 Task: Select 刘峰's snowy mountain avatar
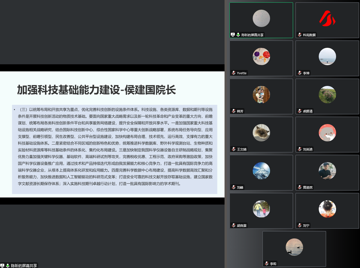(261, 171)
